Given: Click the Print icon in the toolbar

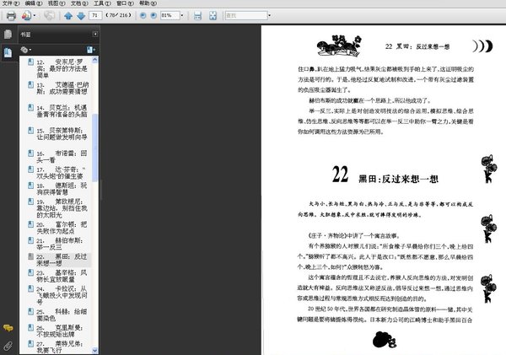Looking at the screenshot, I should click(11, 15).
